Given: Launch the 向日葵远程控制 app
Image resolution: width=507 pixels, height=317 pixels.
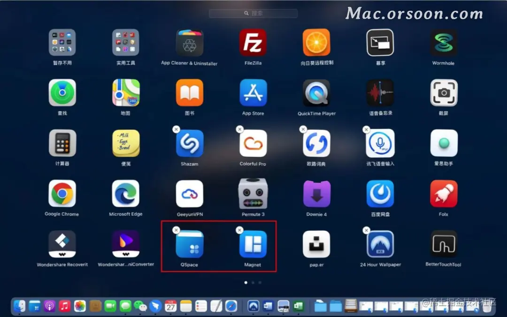Looking at the screenshot, I should coord(316,43).
